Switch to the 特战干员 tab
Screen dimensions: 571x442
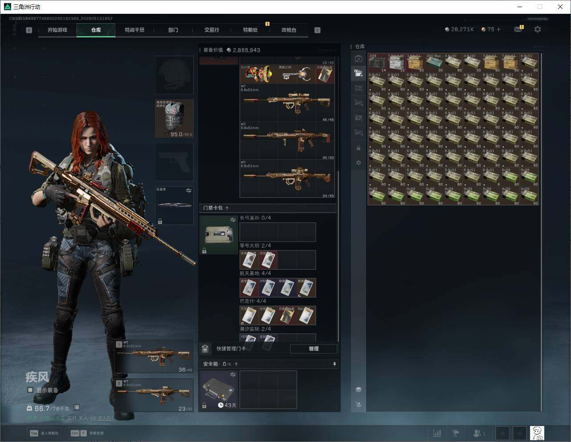135,30
